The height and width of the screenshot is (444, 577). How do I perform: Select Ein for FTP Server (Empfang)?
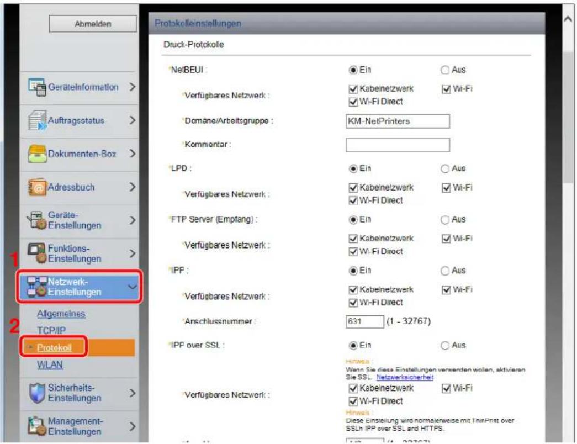coord(352,220)
